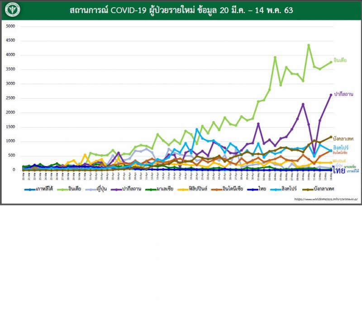Click the 2000 y-axis label
Image resolution: width=362 pixels, height=322 pixels.
click(10, 113)
